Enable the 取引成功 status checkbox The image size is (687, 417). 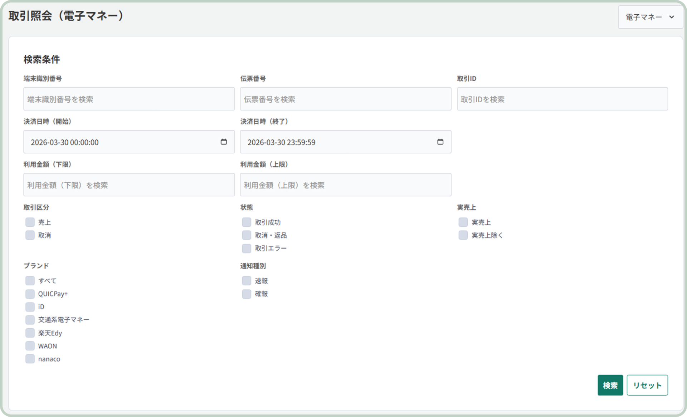247,222
